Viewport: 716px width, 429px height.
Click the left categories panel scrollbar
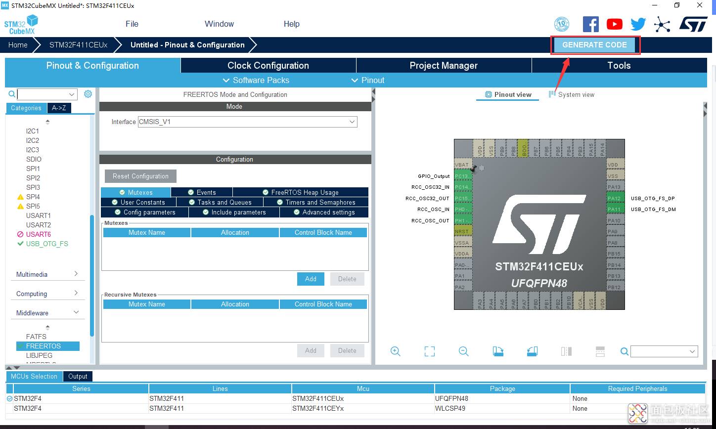pyautogui.click(x=92, y=276)
